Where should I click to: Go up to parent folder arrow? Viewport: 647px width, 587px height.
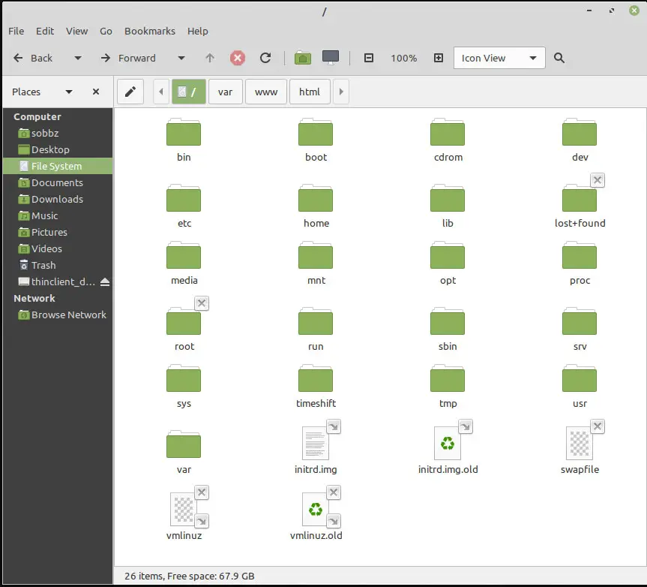pos(210,58)
